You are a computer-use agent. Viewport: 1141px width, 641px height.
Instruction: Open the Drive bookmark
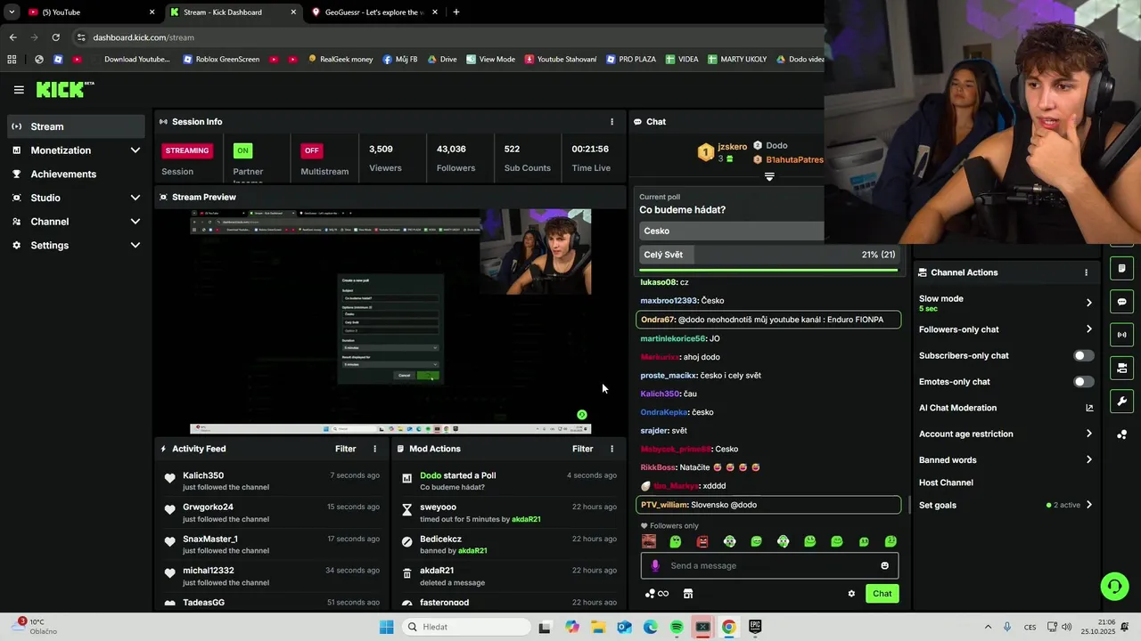tap(441, 60)
